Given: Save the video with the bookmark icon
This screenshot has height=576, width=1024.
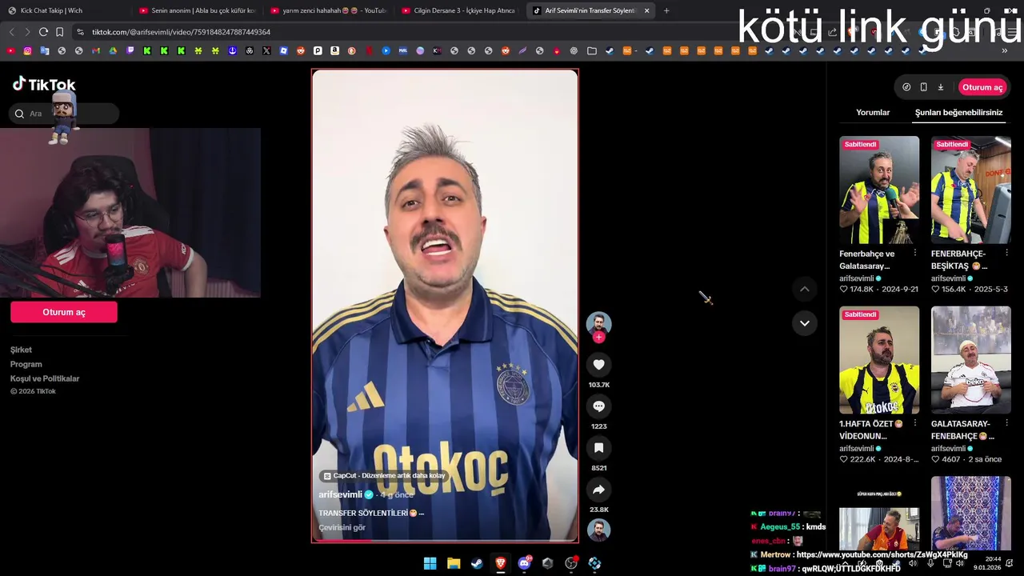Looking at the screenshot, I should coord(598,448).
